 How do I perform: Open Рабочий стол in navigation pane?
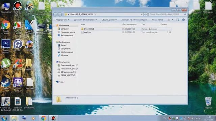(x=67, y=35)
